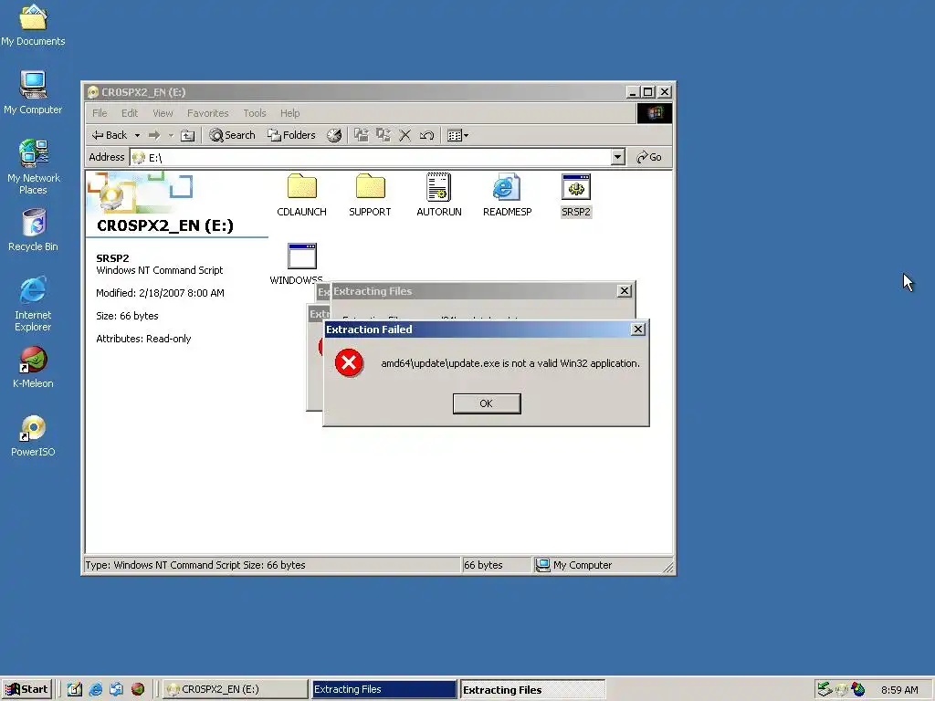
Task: Expand the Address bar dropdown
Action: 618,157
